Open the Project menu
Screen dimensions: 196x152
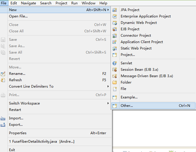point(61,3)
